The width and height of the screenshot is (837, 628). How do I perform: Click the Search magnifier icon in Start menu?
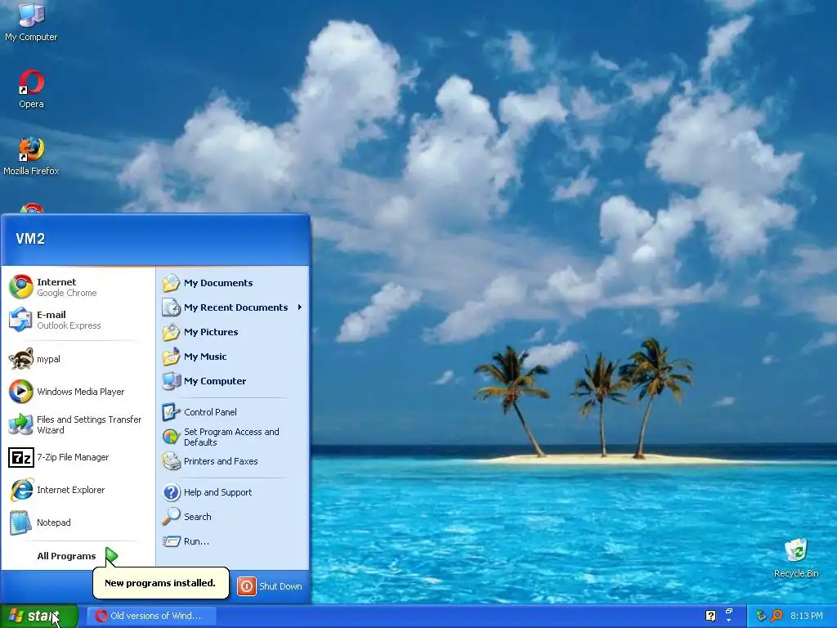pyautogui.click(x=172, y=517)
